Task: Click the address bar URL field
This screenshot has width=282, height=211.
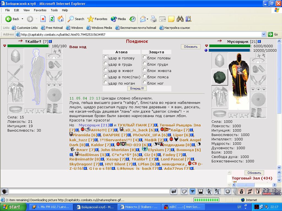Action: [139, 34]
